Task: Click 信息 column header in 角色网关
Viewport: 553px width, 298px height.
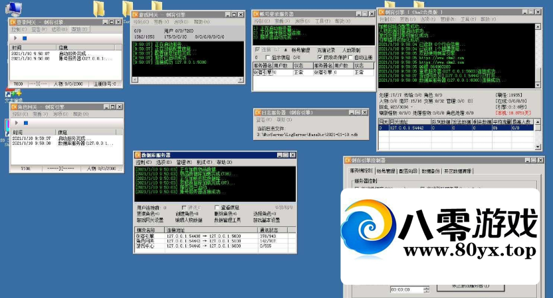Action: [86, 132]
